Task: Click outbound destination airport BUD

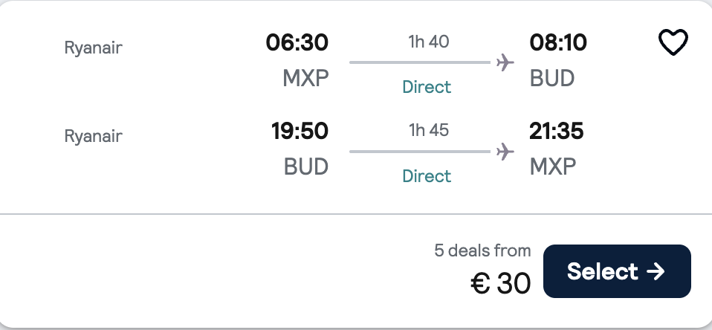Action: [552, 78]
